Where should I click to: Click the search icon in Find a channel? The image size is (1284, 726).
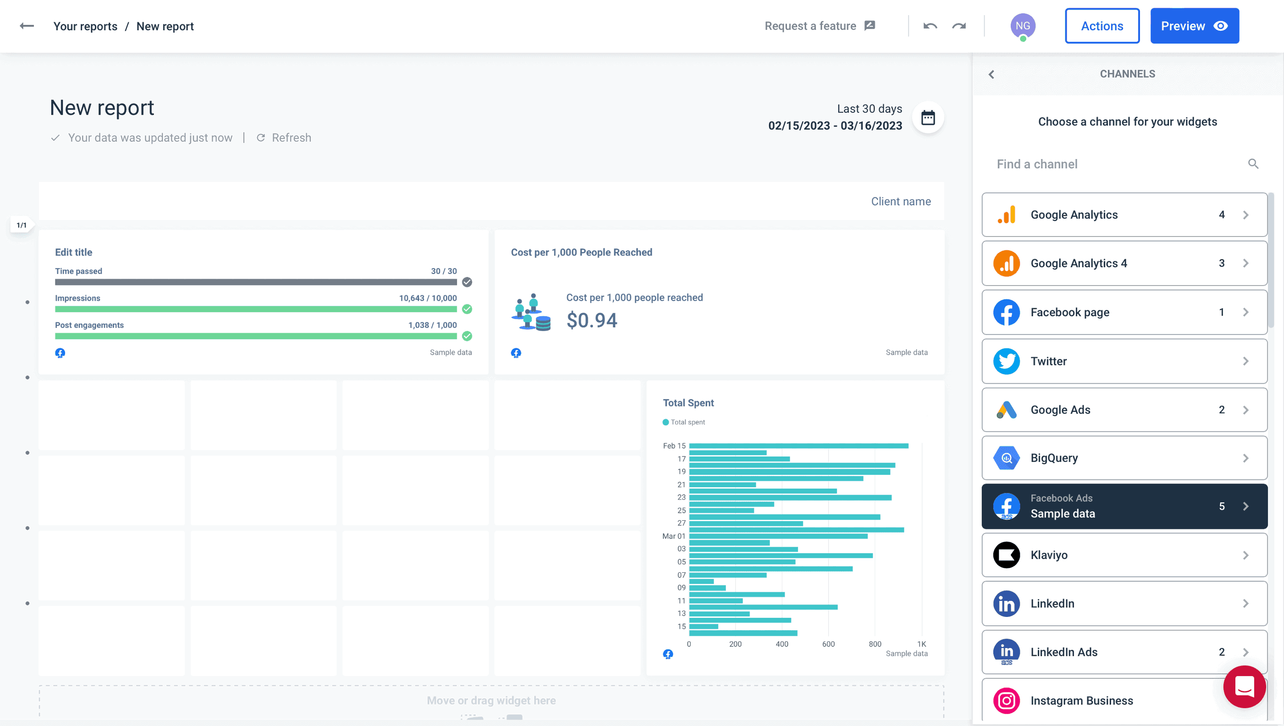[1254, 164]
